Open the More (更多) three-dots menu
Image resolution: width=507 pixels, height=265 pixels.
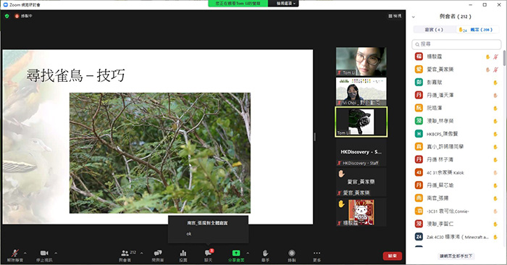pos(317,256)
